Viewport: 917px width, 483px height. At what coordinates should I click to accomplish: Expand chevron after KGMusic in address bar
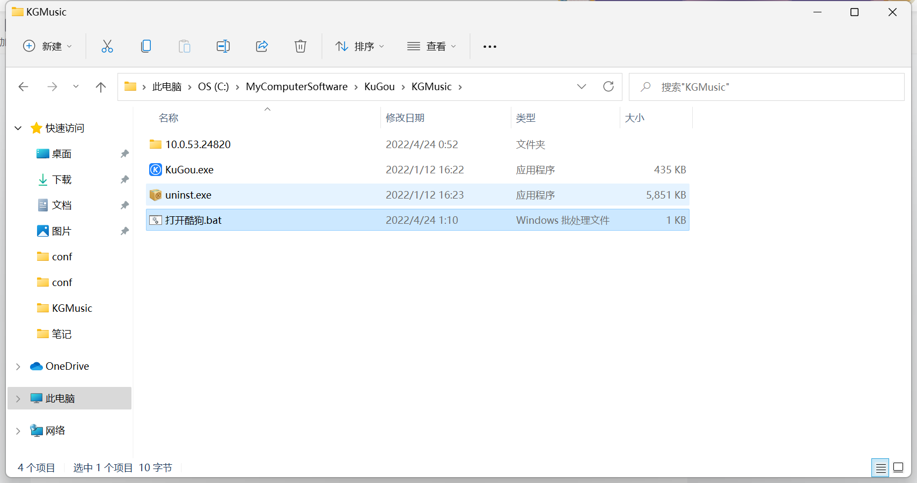[460, 87]
